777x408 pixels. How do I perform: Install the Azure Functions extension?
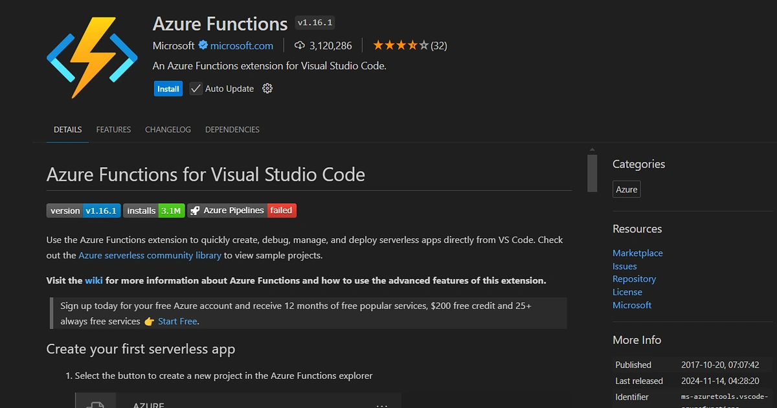click(168, 88)
